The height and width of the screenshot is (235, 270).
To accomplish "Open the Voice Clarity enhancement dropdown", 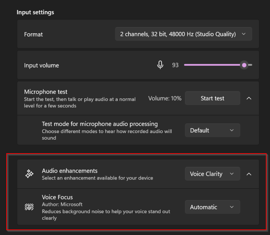I will point(213,174).
